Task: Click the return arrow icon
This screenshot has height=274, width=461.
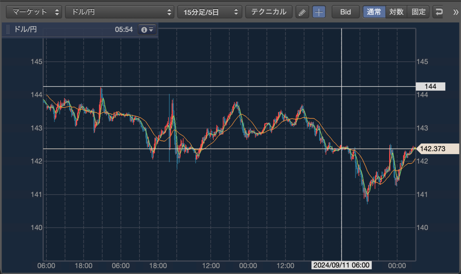Action: click(x=439, y=12)
